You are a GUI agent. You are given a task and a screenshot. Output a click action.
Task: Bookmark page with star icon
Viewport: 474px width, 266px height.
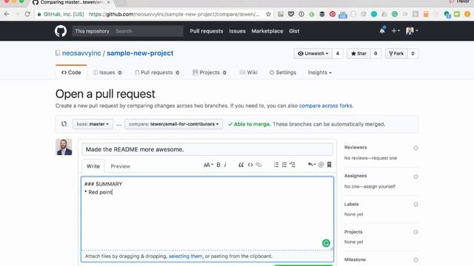pos(268,14)
